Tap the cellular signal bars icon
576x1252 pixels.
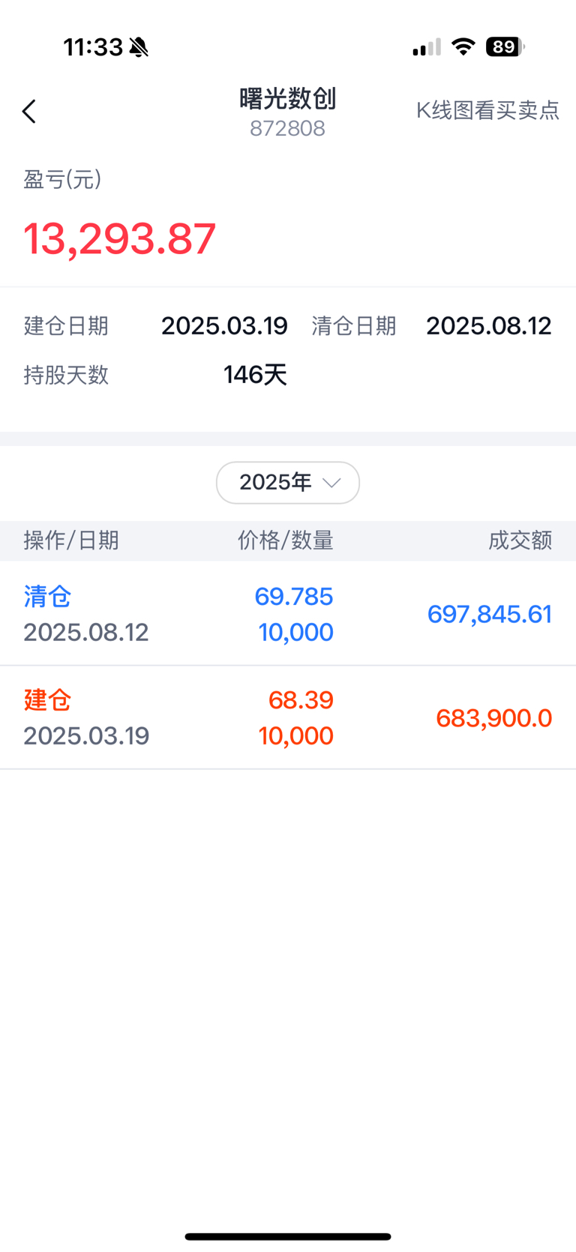pos(427,48)
